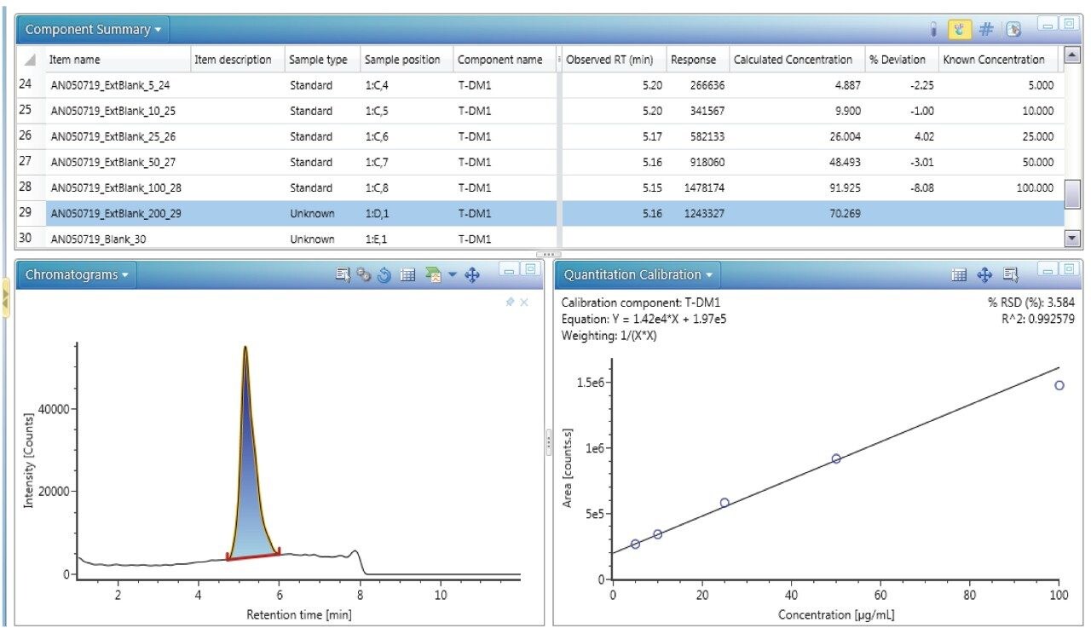Click the pin icon above the chromatogram plot
The image size is (1091, 634).
pyautogui.click(x=510, y=303)
